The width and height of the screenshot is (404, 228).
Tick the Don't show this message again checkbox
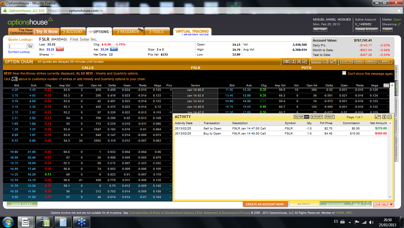click(344, 73)
